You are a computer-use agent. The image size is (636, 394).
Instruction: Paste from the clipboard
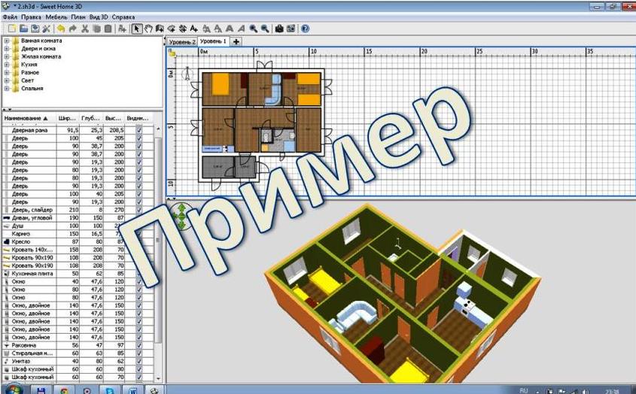point(108,29)
